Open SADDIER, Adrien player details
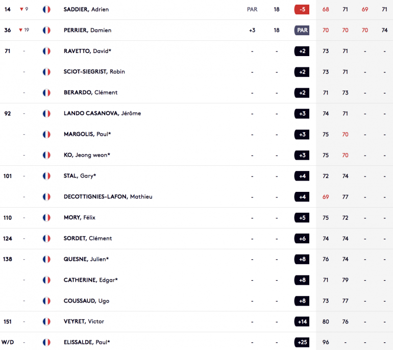 tap(86, 10)
